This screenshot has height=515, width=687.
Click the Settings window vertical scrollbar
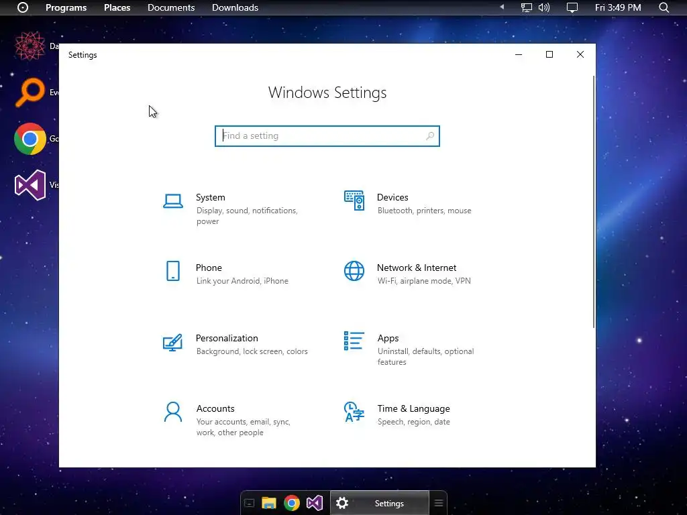point(594,201)
